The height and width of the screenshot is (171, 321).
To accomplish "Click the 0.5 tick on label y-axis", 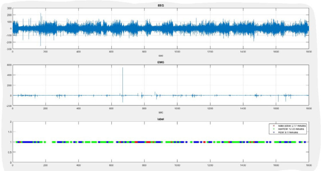I will coord(10,152).
